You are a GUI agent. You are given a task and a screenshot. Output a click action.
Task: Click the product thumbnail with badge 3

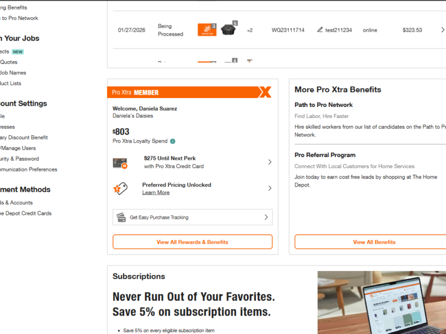[207, 30]
